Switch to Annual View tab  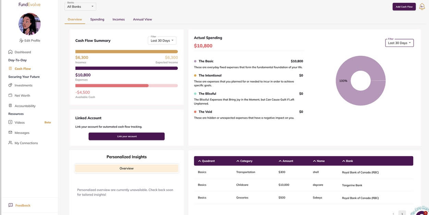(143, 20)
